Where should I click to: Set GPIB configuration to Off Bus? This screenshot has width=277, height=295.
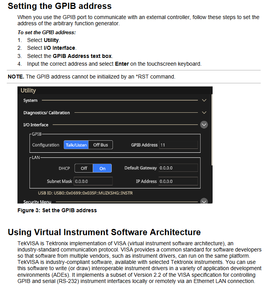[x=100, y=145]
